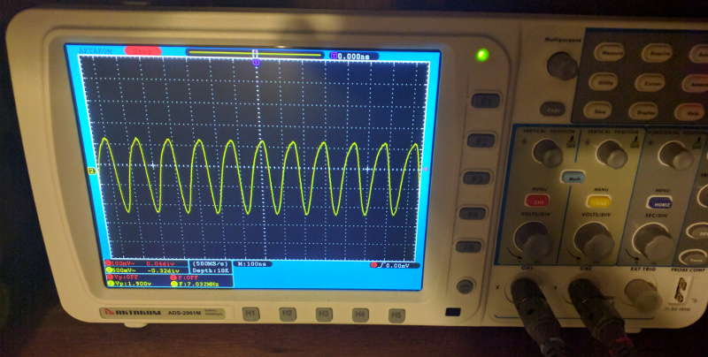Touch the front USB port
Viewport: 708px width, 357px height.
(x=453, y=312)
